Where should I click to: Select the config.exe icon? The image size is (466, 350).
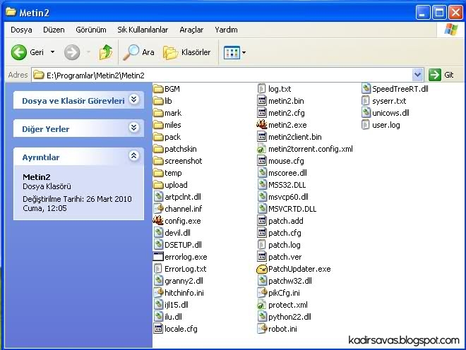tap(158, 221)
